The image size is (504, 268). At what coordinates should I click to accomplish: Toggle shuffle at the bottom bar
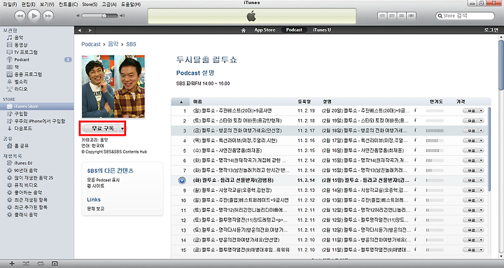click(26, 264)
